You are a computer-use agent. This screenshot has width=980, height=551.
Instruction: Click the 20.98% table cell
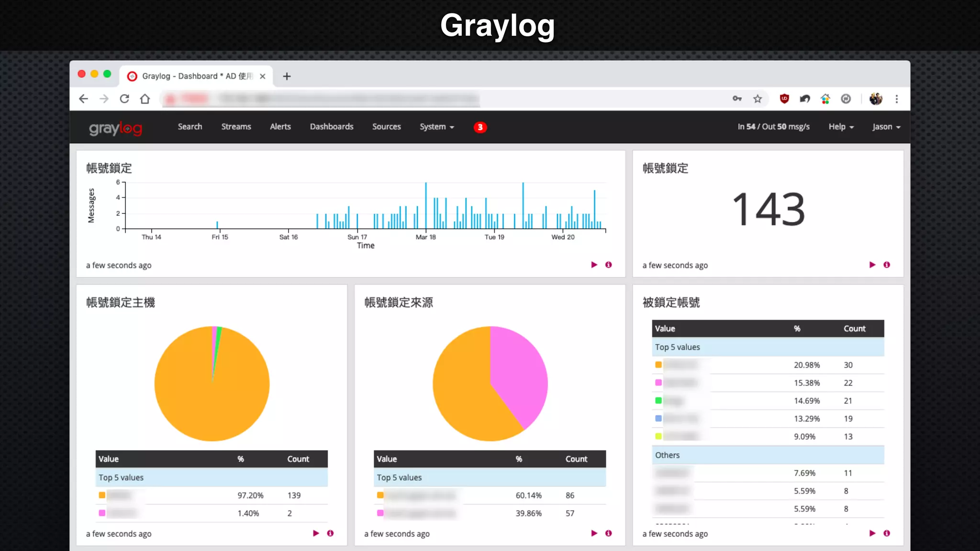point(807,365)
